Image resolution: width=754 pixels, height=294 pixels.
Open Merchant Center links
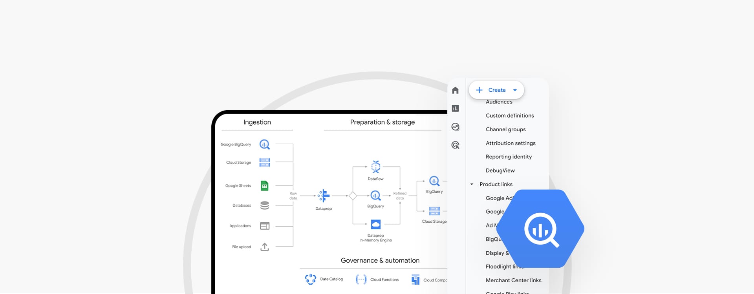513,280
